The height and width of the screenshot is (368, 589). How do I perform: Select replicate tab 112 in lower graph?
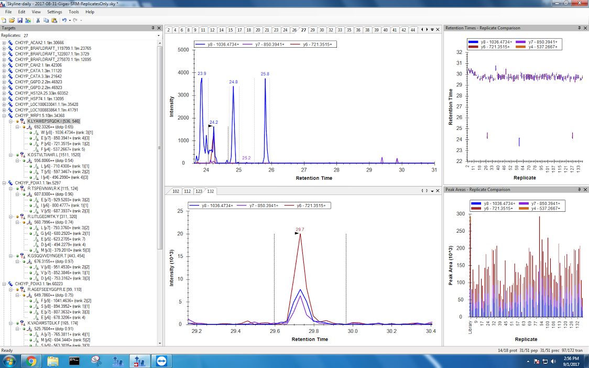click(x=187, y=191)
